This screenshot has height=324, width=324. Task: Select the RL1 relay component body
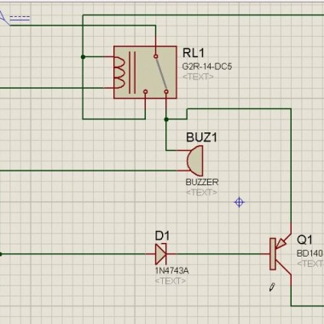click(145, 72)
